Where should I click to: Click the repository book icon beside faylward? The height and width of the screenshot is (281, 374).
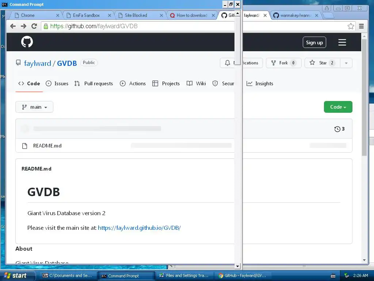[18, 63]
